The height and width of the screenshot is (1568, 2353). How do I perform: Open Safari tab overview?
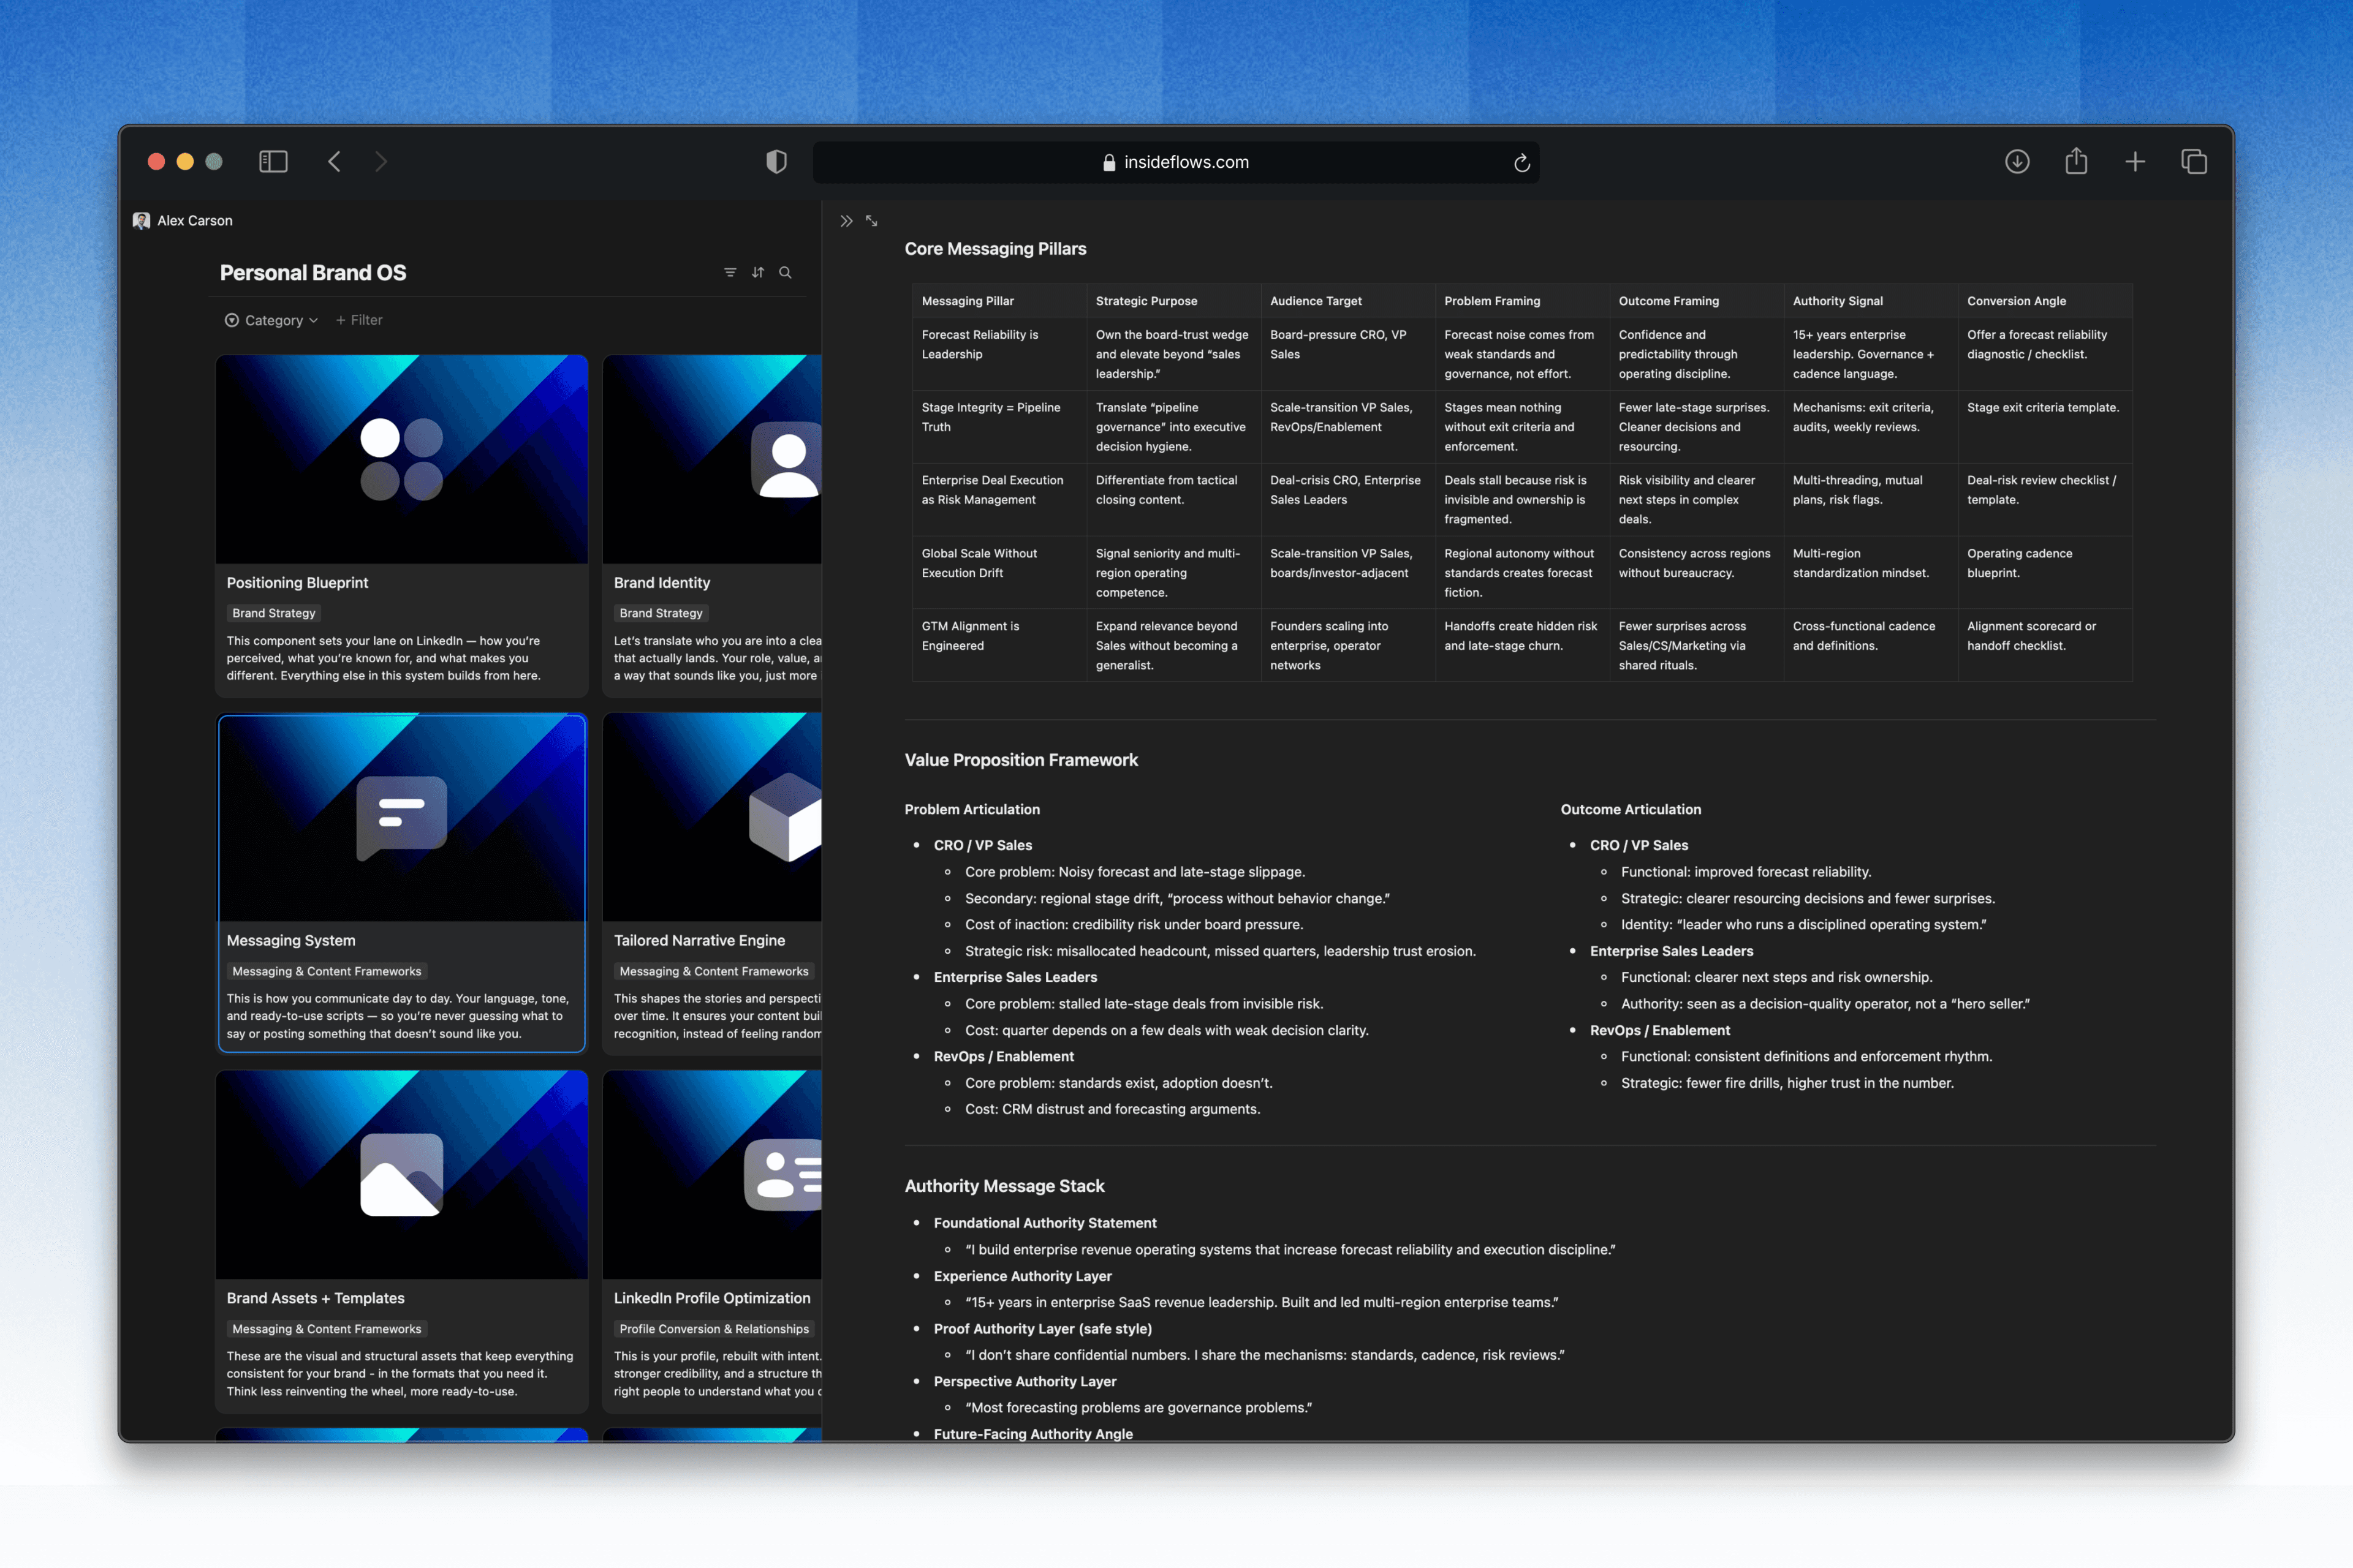pyautogui.click(x=2193, y=162)
